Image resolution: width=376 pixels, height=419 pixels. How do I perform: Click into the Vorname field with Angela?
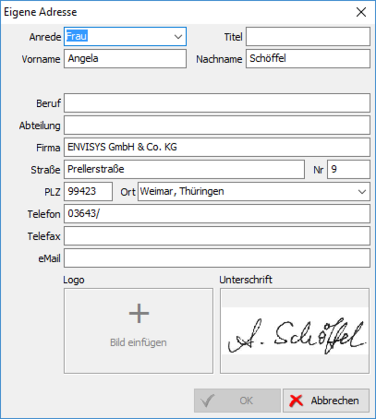(x=125, y=59)
